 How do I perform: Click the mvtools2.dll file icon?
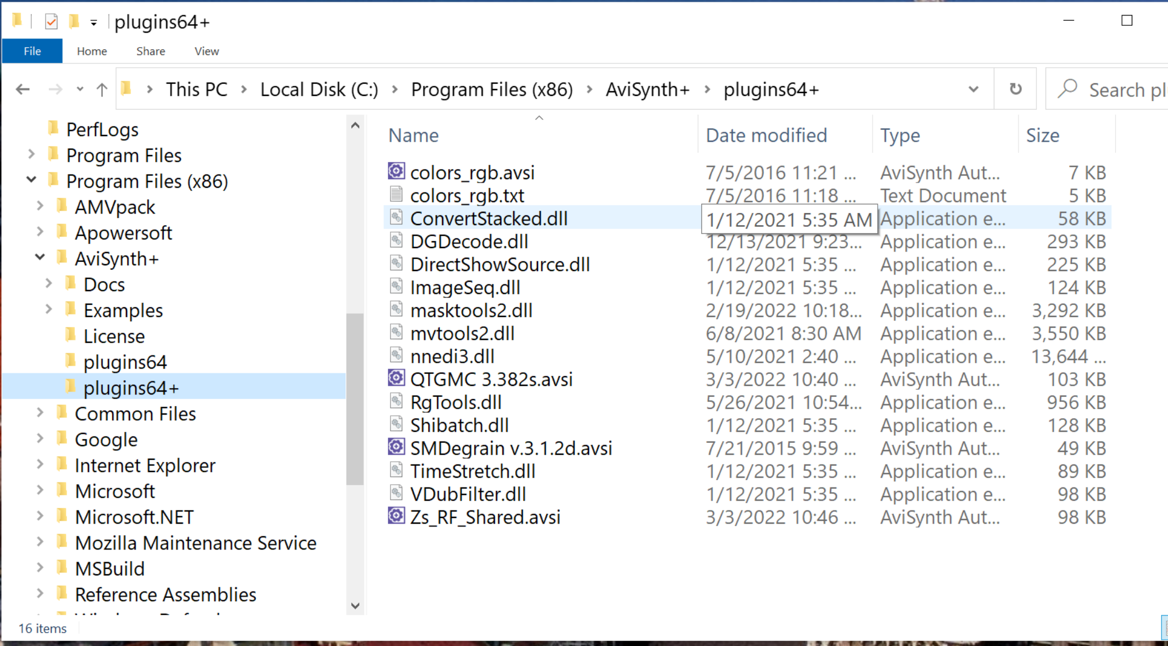click(396, 332)
